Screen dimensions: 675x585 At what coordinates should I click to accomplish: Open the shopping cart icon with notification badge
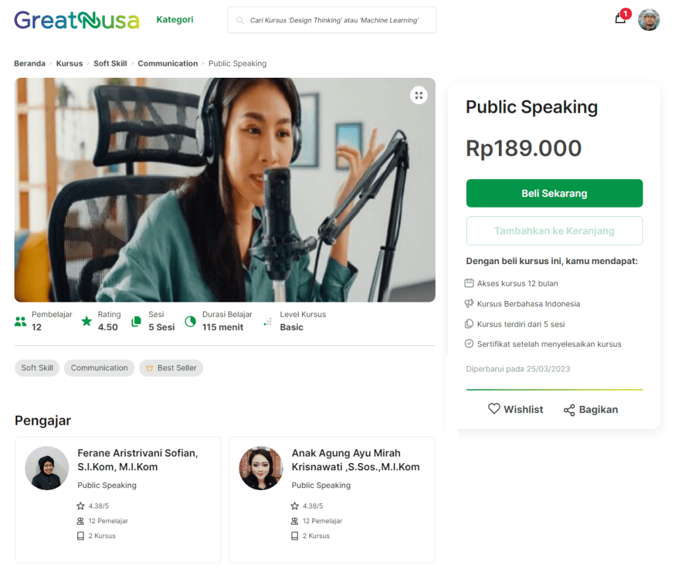pos(622,16)
